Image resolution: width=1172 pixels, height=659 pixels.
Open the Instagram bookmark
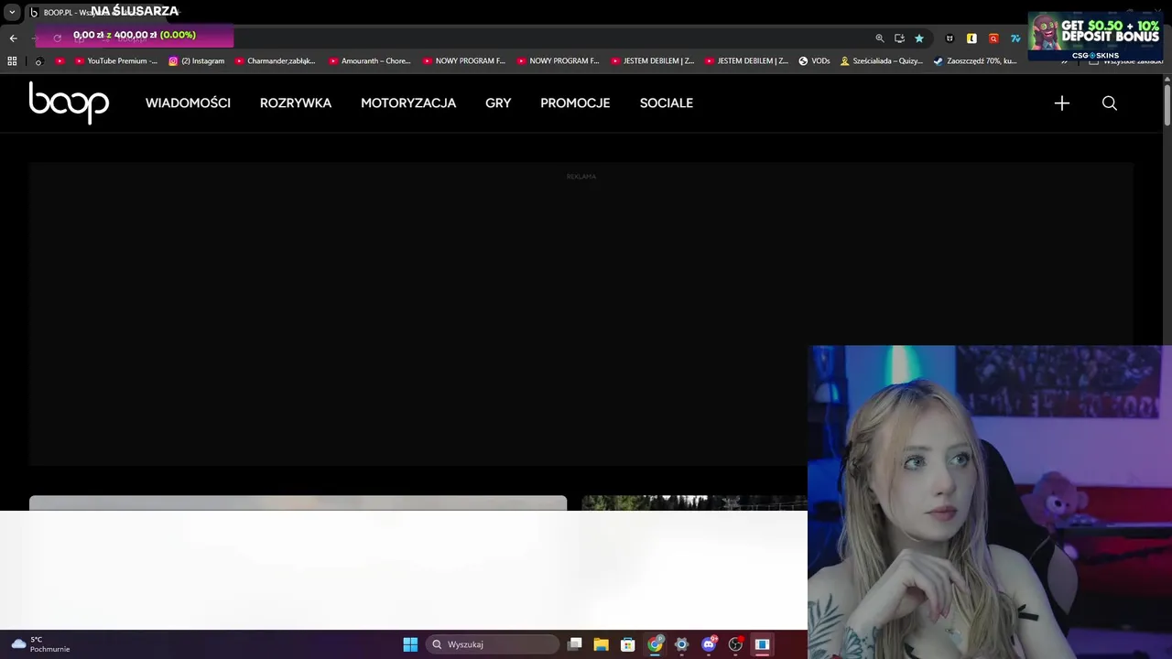click(196, 61)
